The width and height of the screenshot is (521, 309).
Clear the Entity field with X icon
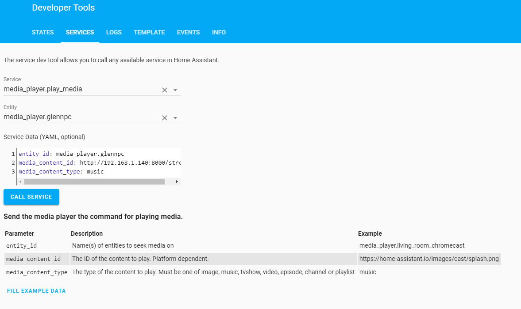164,117
